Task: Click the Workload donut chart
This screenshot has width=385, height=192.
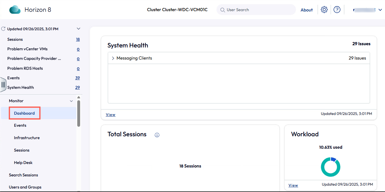Action: pyautogui.click(x=330, y=167)
